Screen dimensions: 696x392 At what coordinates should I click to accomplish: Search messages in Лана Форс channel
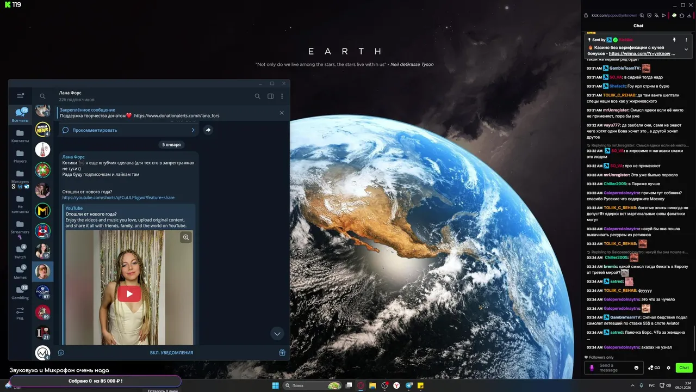pos(258,96)
